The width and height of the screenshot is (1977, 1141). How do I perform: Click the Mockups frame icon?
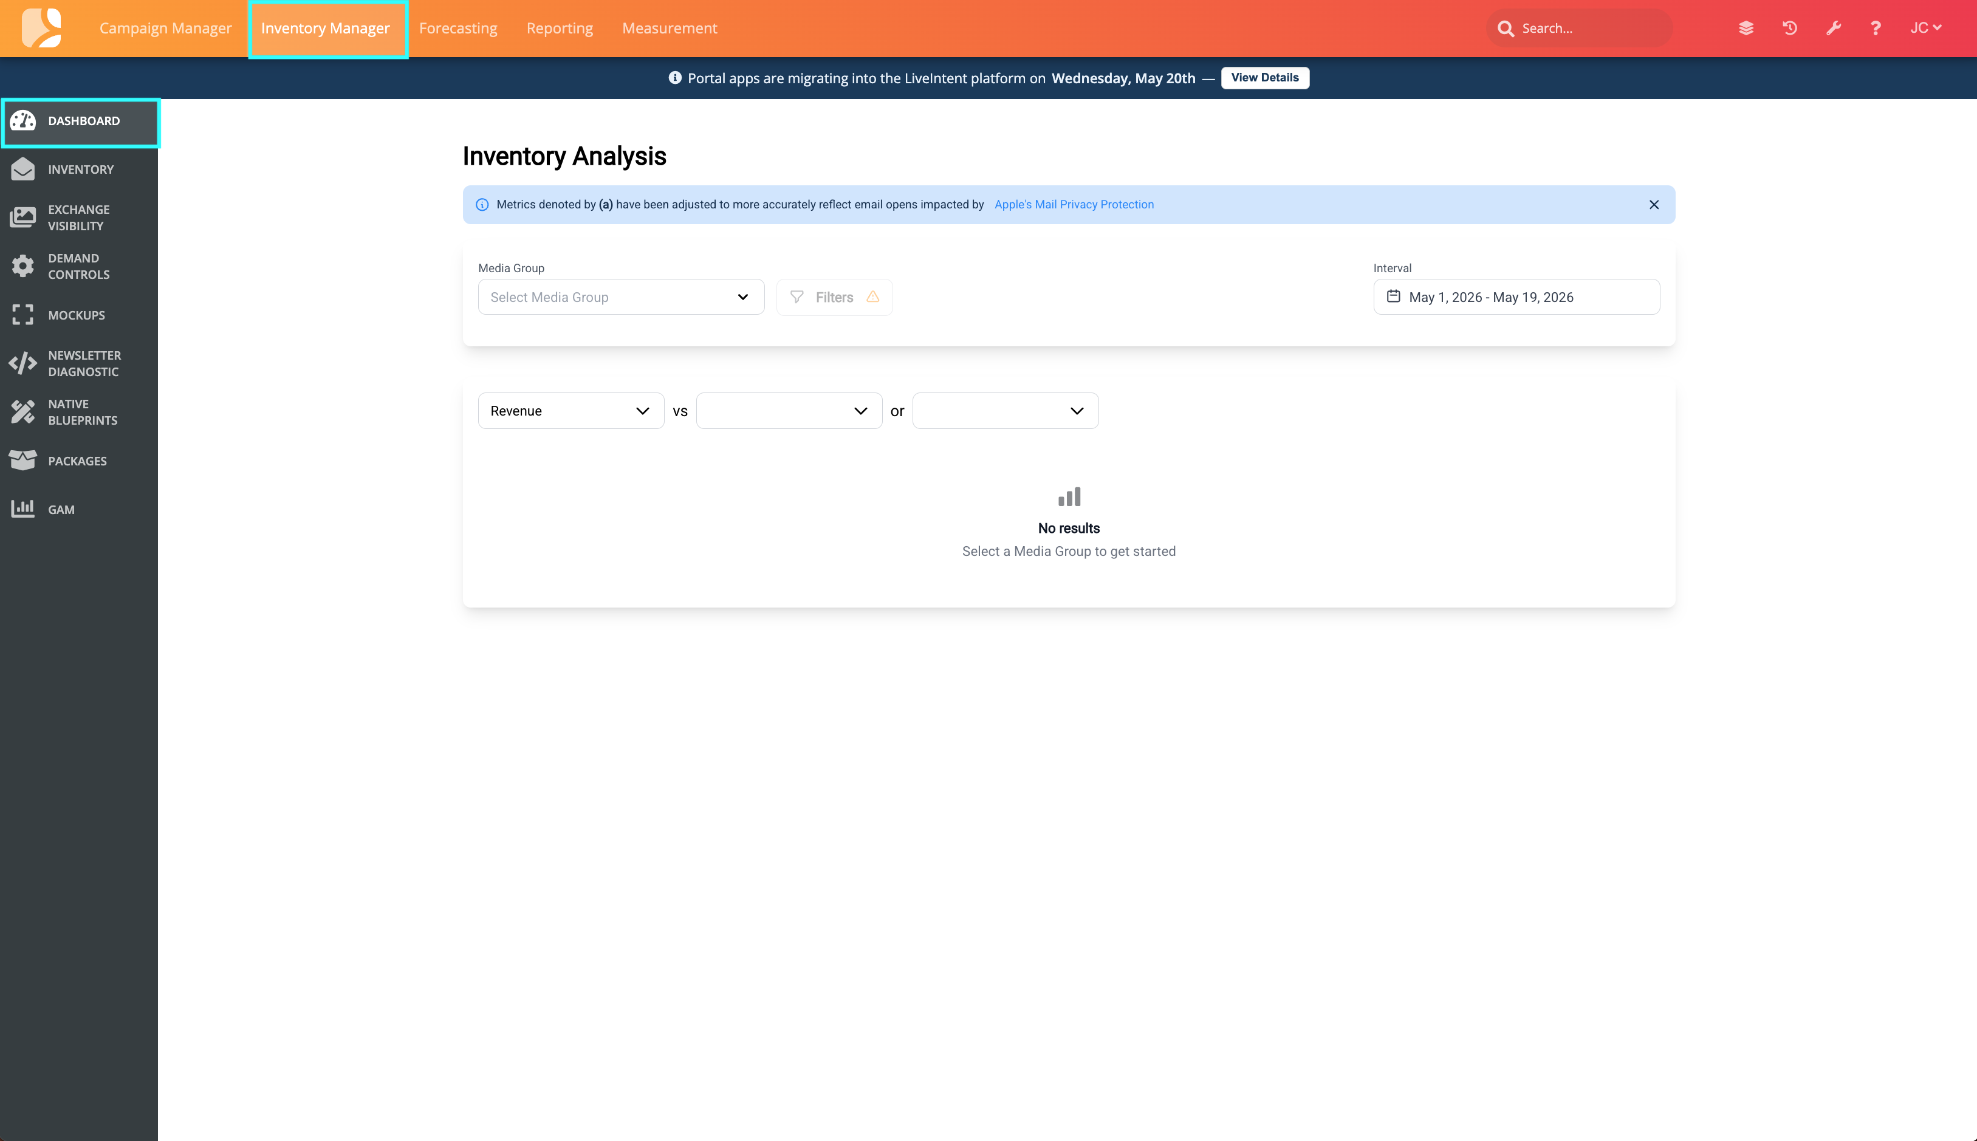pyautogui.click(x=22, y=315)
